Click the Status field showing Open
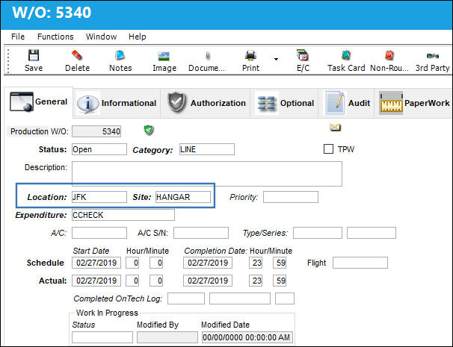Screen dimensions: 453x347 click(99, 149)
